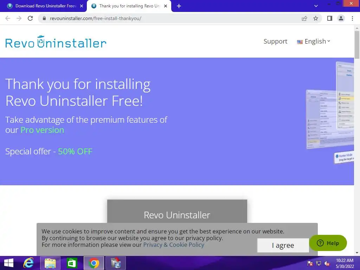Viewport: 360px width, 270px height.
Task: Click the Chrome taskbar icon
Action: pyautogui.click(x=94, y=263)
